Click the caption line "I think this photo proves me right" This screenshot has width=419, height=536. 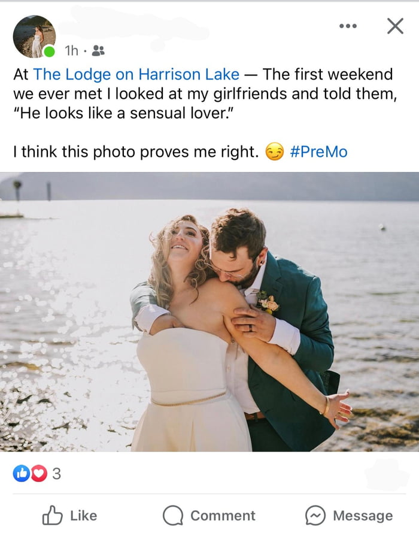tap(135, 152)
